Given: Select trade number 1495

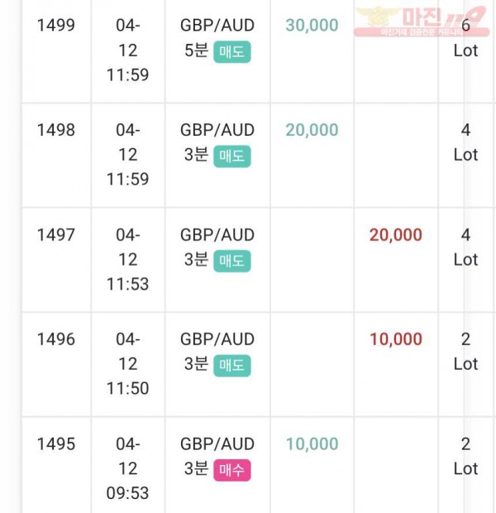Looking at the screenshot, I should [x=56, y=443].
